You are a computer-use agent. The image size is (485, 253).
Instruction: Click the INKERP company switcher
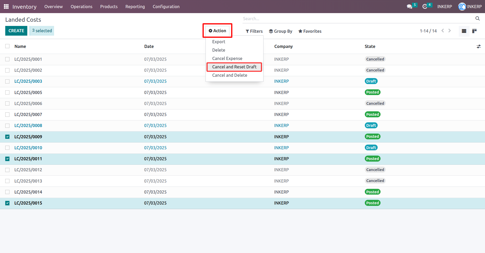tap(445, 7)
